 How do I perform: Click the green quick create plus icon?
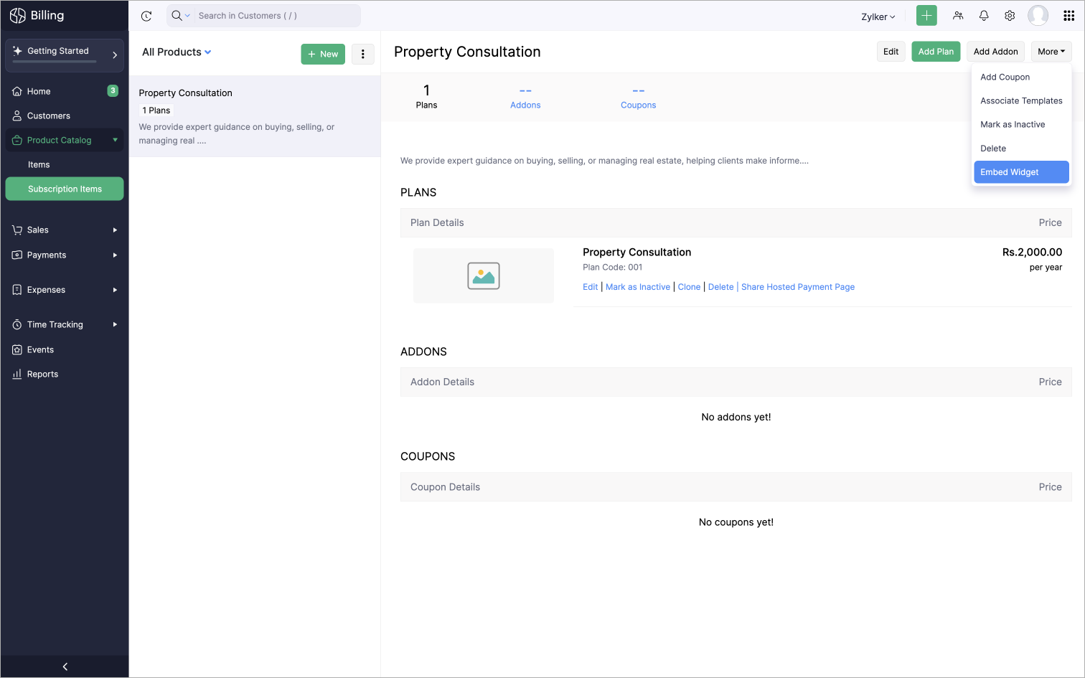[x=926, y=16]
